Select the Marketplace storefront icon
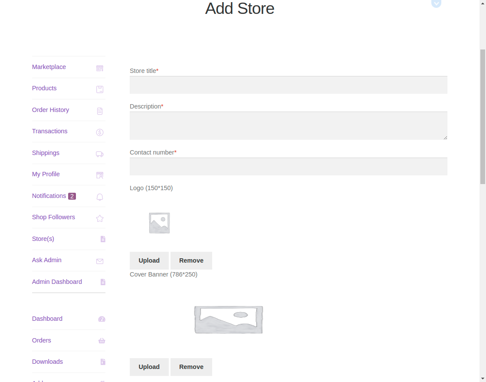The width and height of the screenshot is (486, 382). tap(99, 68)
